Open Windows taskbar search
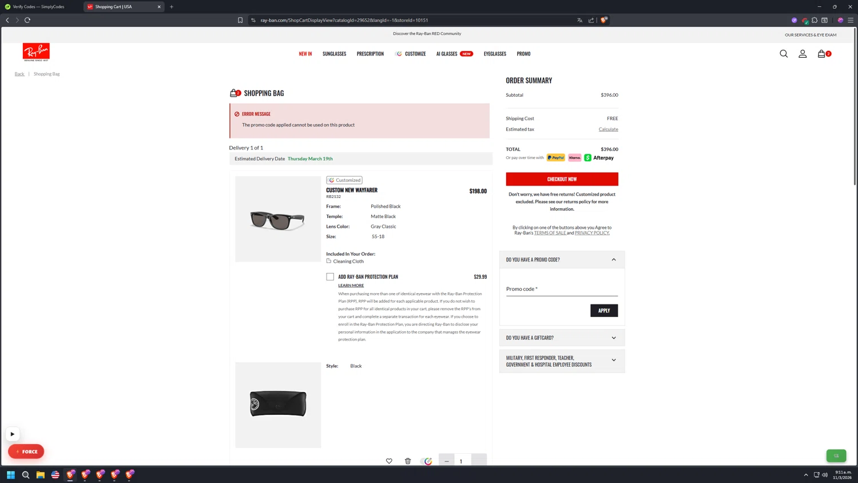The width and height of the screenshot is (858, 483). pyautogui.click(x=26, y=475)
